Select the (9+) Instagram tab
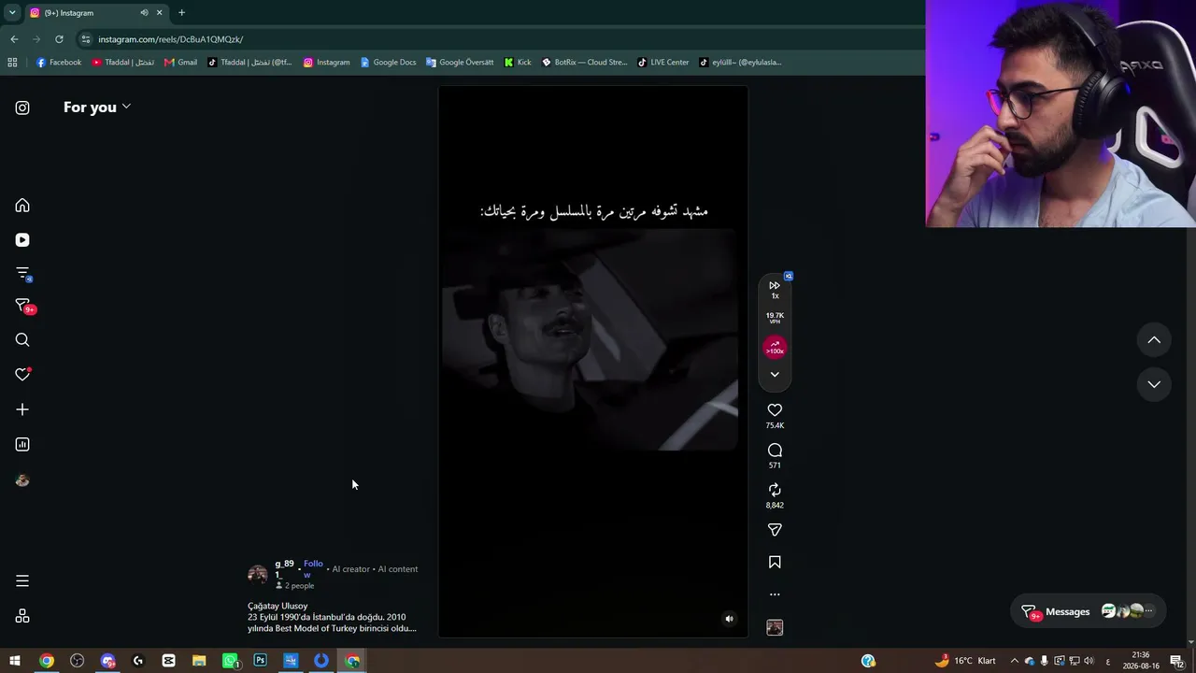This screenshot has width=1196, height=673. click(x=96, y=13)
